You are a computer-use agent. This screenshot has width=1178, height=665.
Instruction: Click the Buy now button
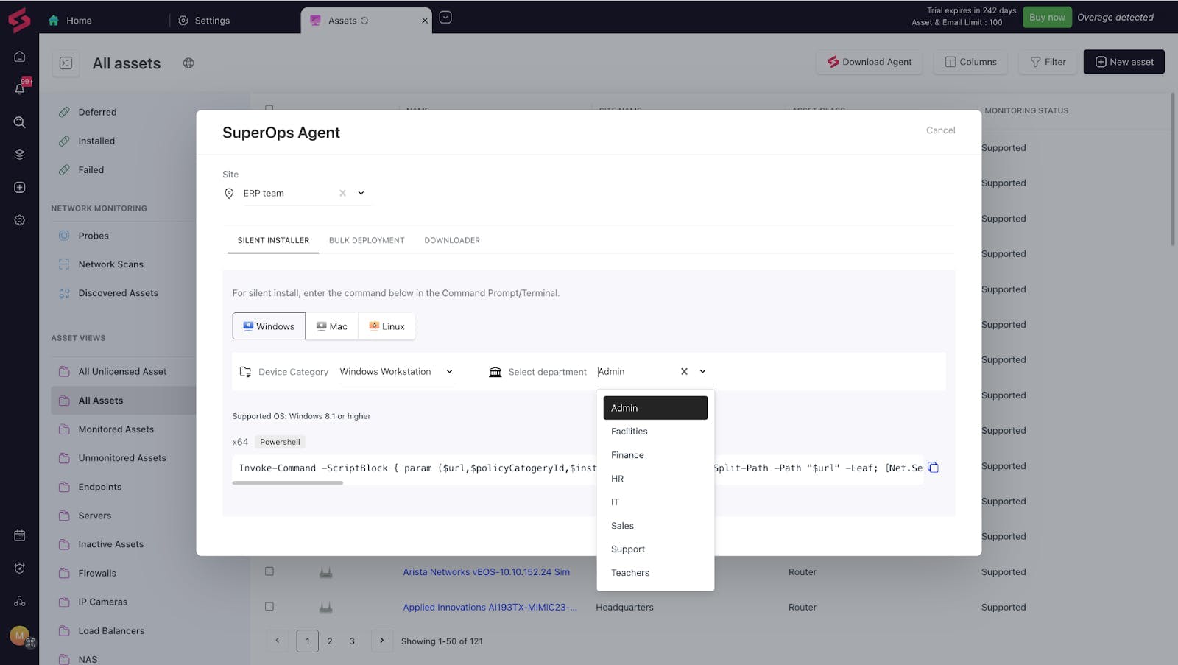tap(1047, 17)
